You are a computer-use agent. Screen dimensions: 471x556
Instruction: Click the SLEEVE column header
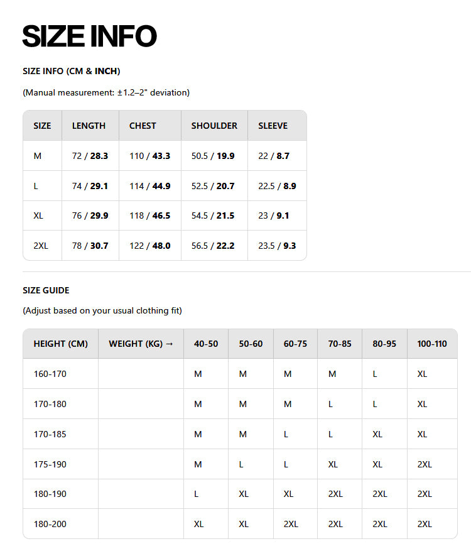point(273,126)
